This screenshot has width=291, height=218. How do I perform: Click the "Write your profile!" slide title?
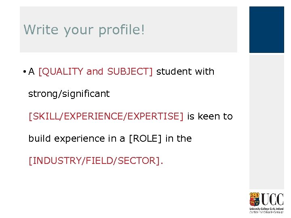[x=84, y=29]
